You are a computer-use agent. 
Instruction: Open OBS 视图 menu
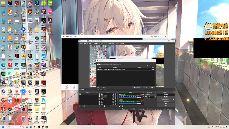[91, 43]
